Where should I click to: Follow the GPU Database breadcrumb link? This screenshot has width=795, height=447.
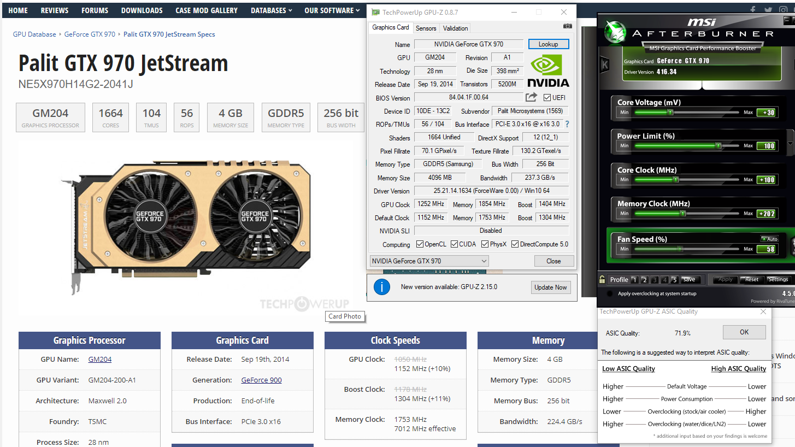[34, 34]
